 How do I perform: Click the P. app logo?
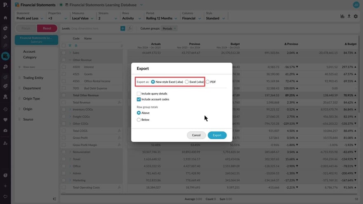click(5, 5)
